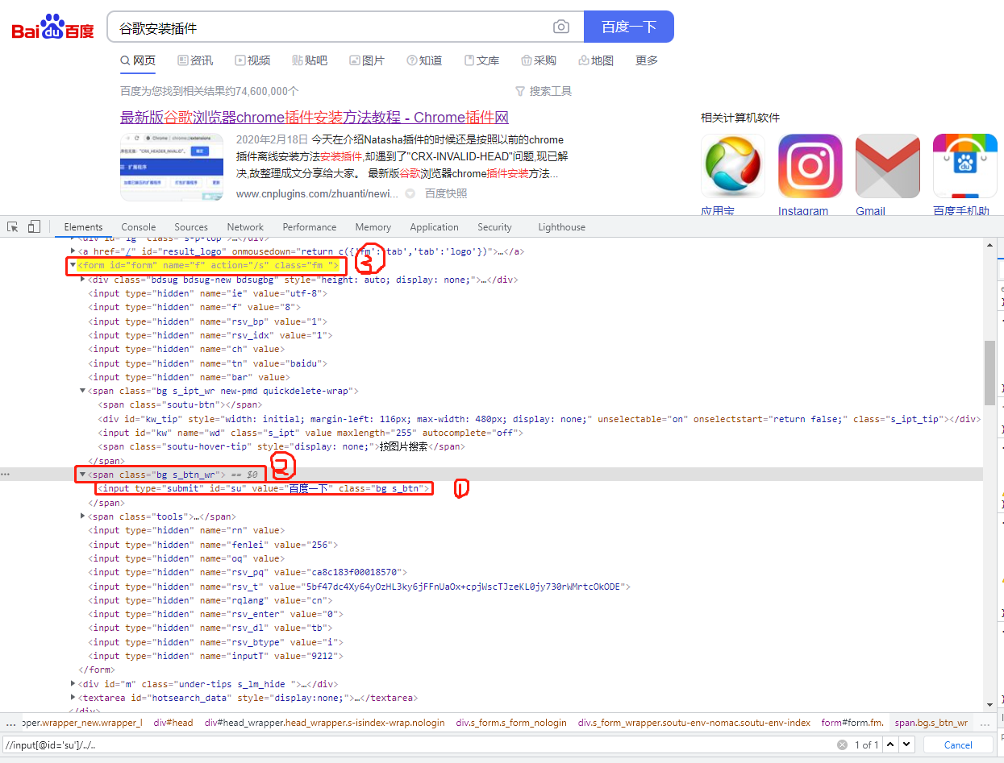Toggle the device emulation toolbar
The height and width of the screenshot is (763, 1004).
(33, 227)
